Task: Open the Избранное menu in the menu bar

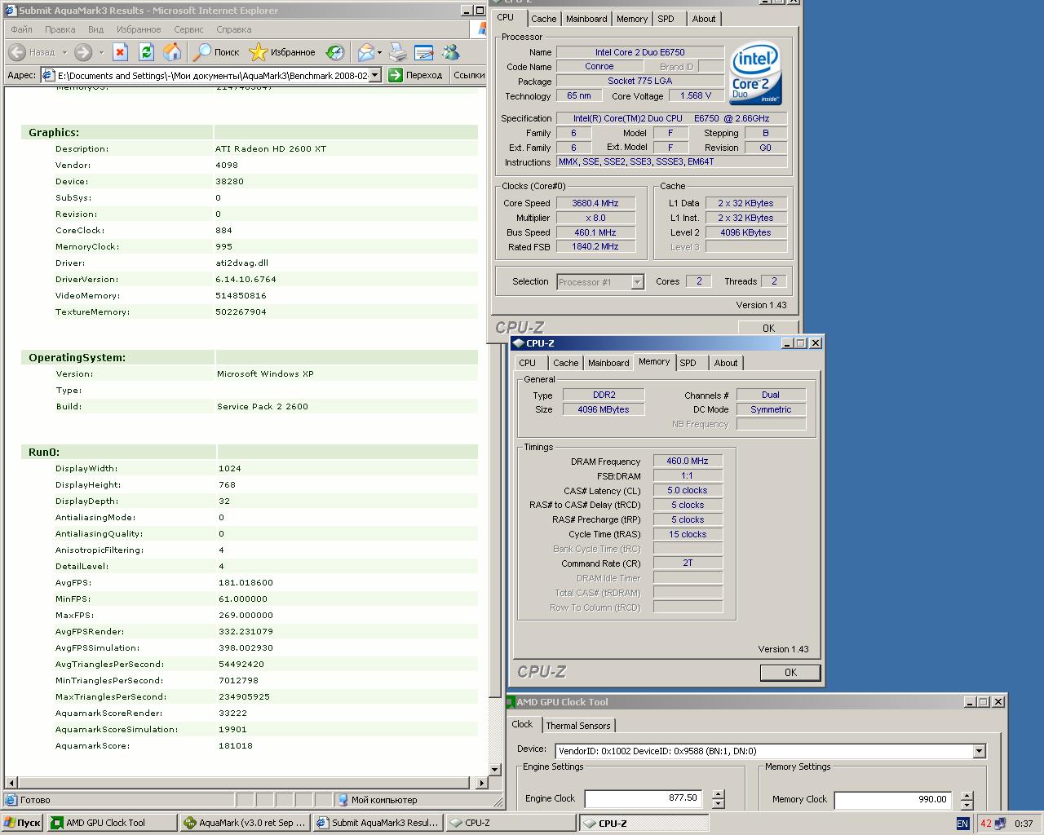Action: pyautogui.click(x=139, y=29)
